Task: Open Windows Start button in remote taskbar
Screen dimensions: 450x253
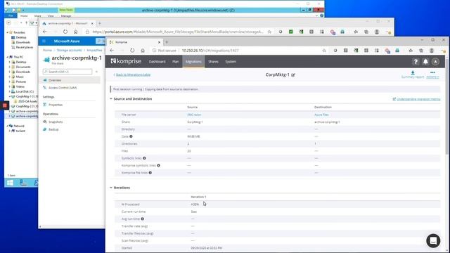Action: pos(10,183)
